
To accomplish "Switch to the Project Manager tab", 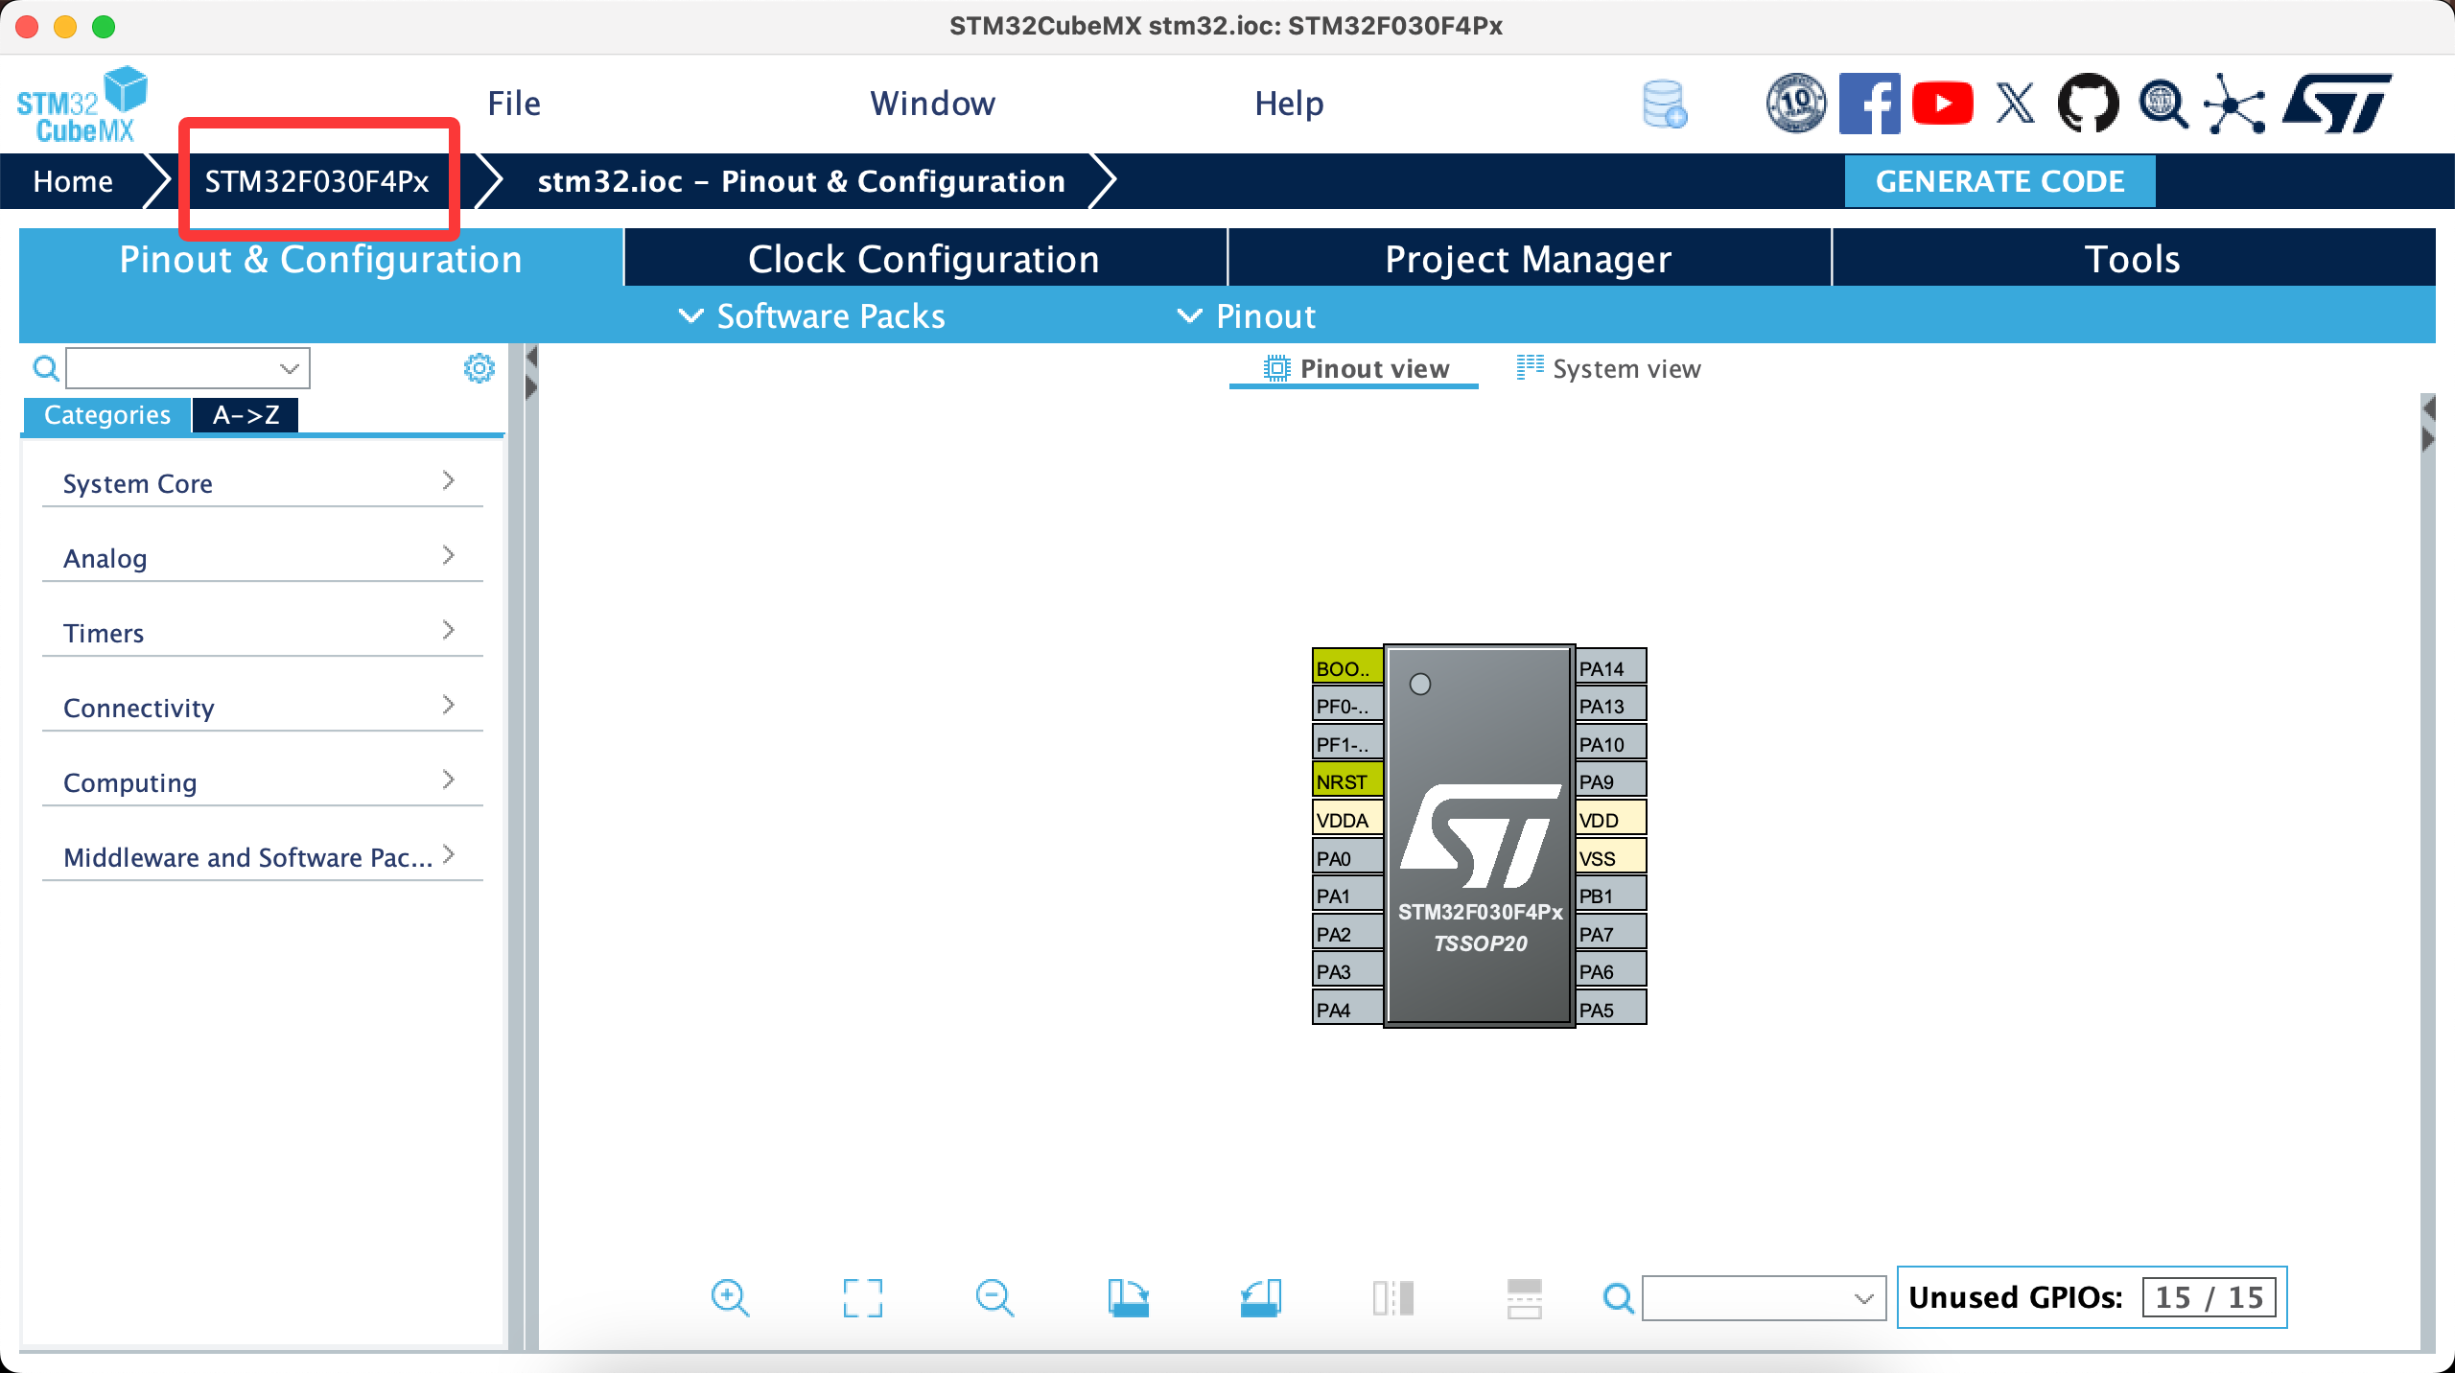I will 1529,258.
